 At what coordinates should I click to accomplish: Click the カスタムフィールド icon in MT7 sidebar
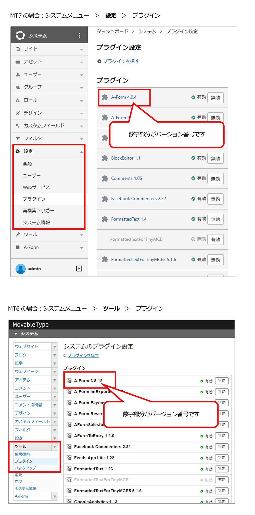pyautogui.click(x=18, y=126)
